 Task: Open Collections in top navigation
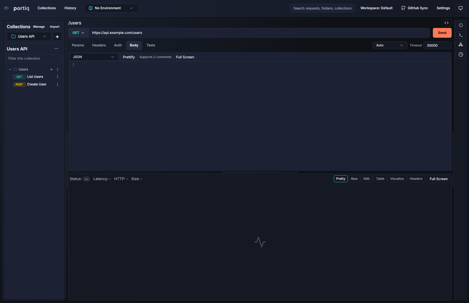(47, 8)
